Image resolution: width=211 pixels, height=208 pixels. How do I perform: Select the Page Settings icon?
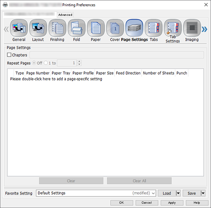pos(134,28)
